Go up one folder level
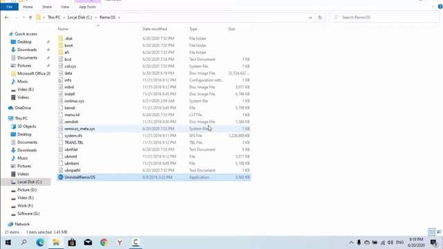 click(30, 17)
